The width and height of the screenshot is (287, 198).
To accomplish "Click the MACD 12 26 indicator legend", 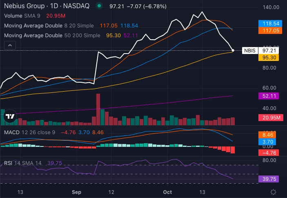I will 29,132.
